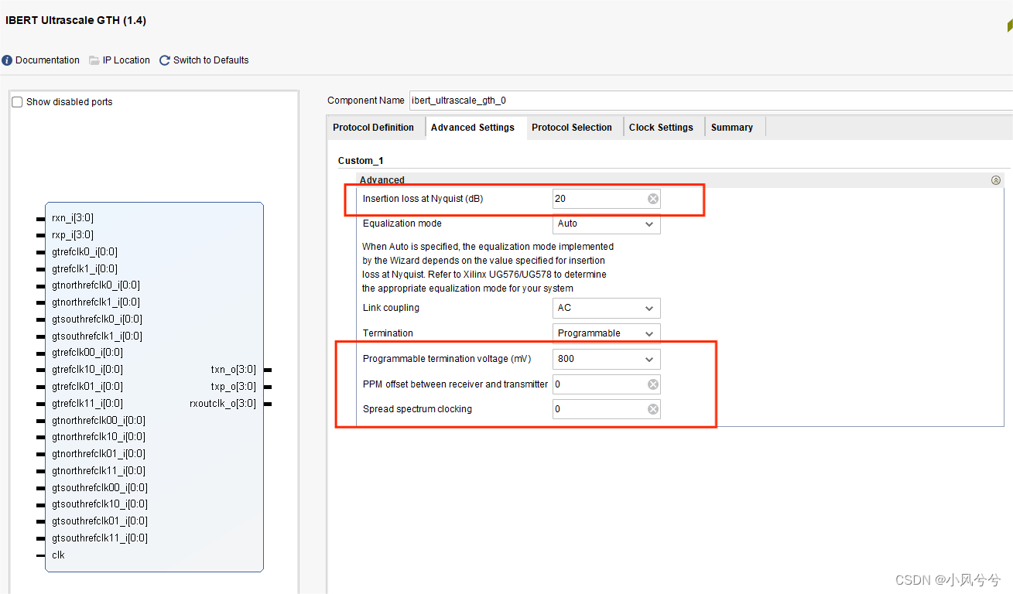Switch to the Protocol Definition tab
The height and width of the screenshot is (594, 1013).
click(x=374, y=128)
